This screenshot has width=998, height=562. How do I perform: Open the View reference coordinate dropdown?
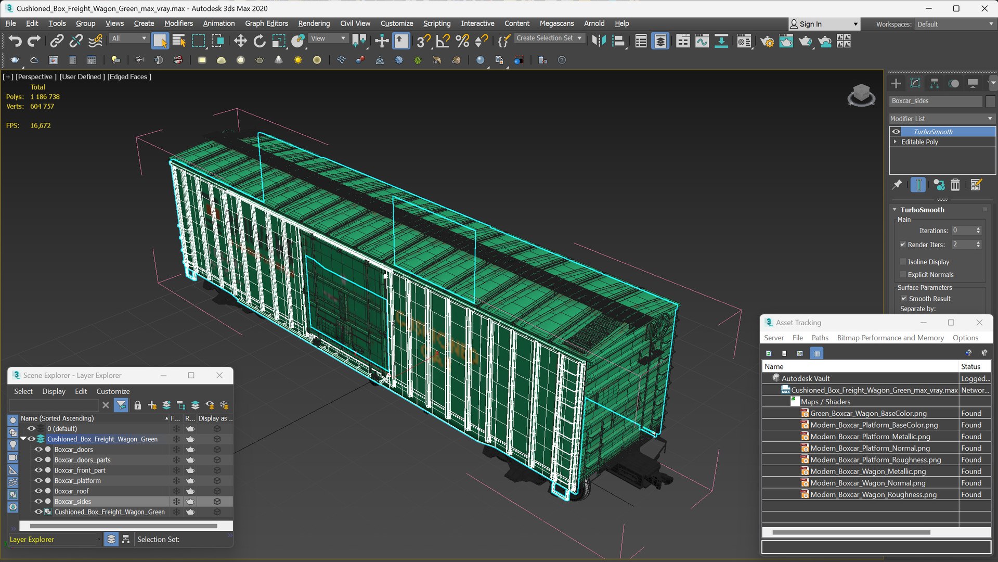[x=328, y=39]
